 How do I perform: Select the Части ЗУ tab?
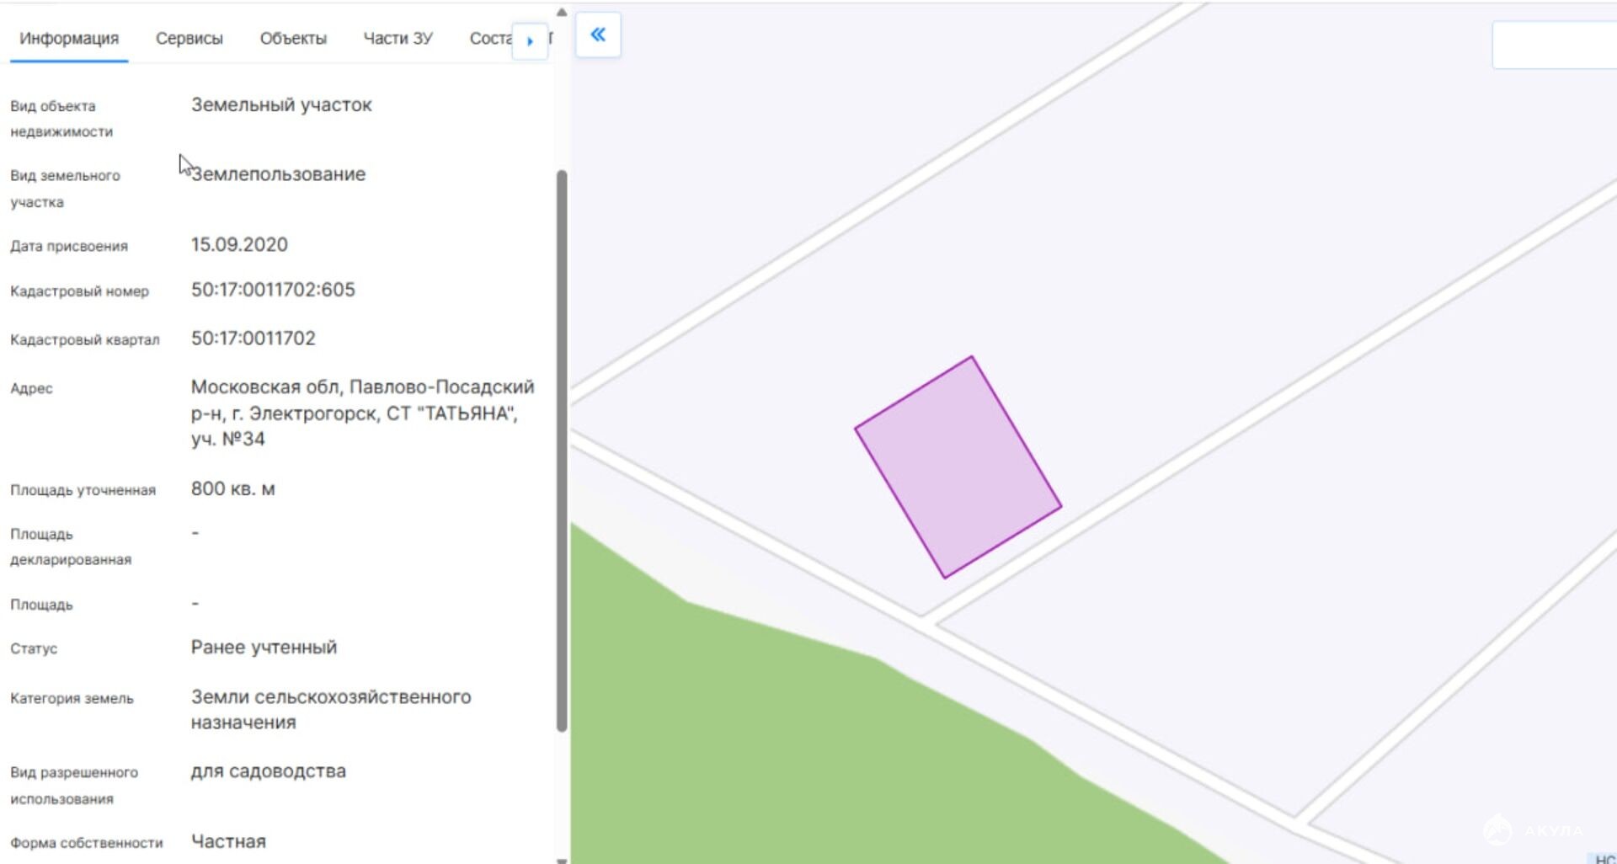point(398,39)
